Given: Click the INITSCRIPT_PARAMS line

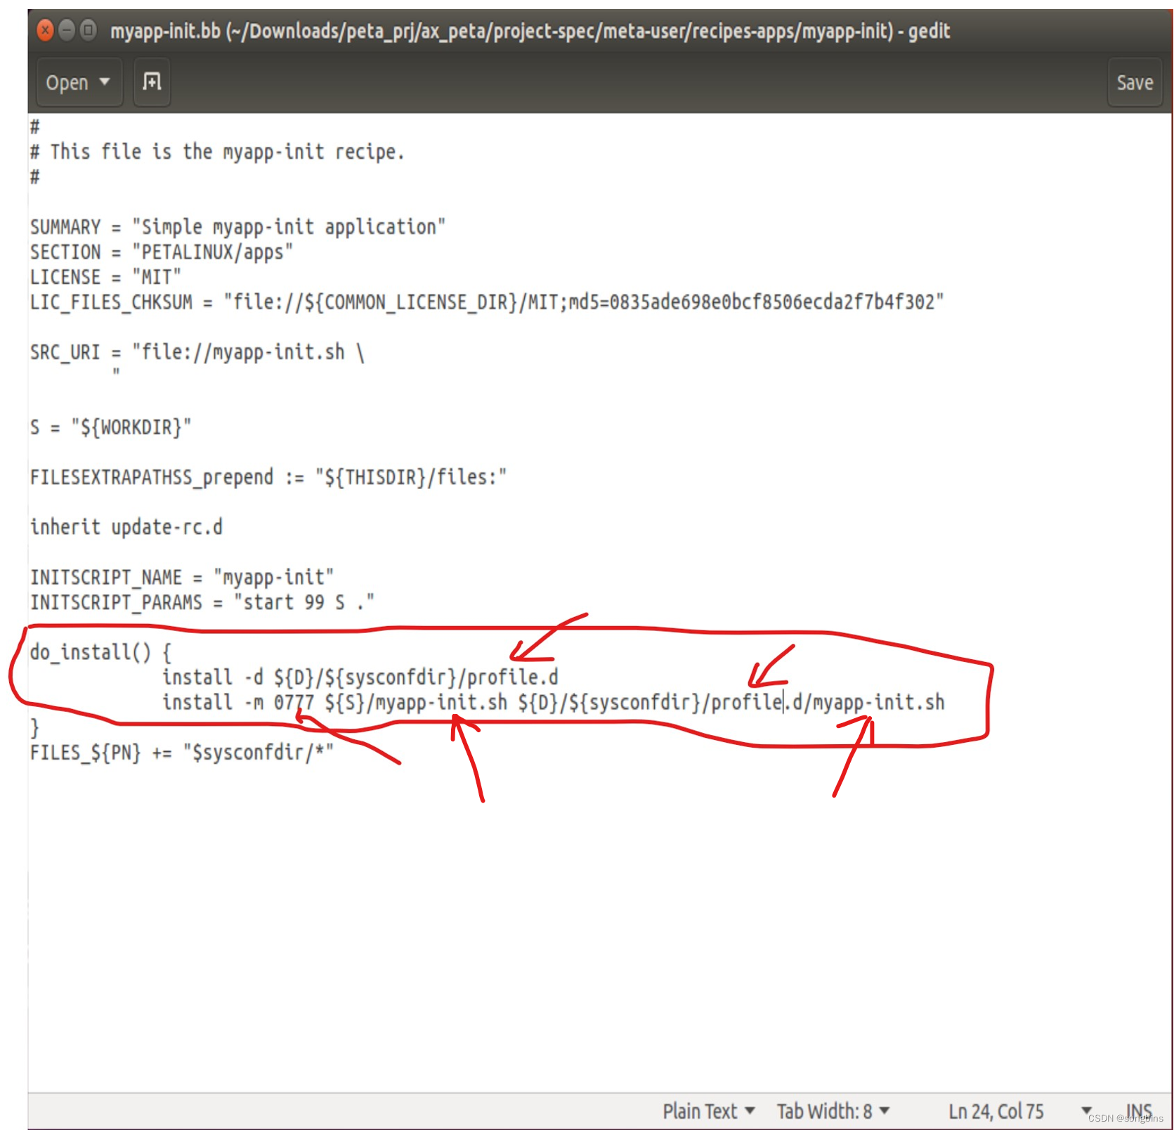Looking at the screenshot, I should [x=202, y=602].
